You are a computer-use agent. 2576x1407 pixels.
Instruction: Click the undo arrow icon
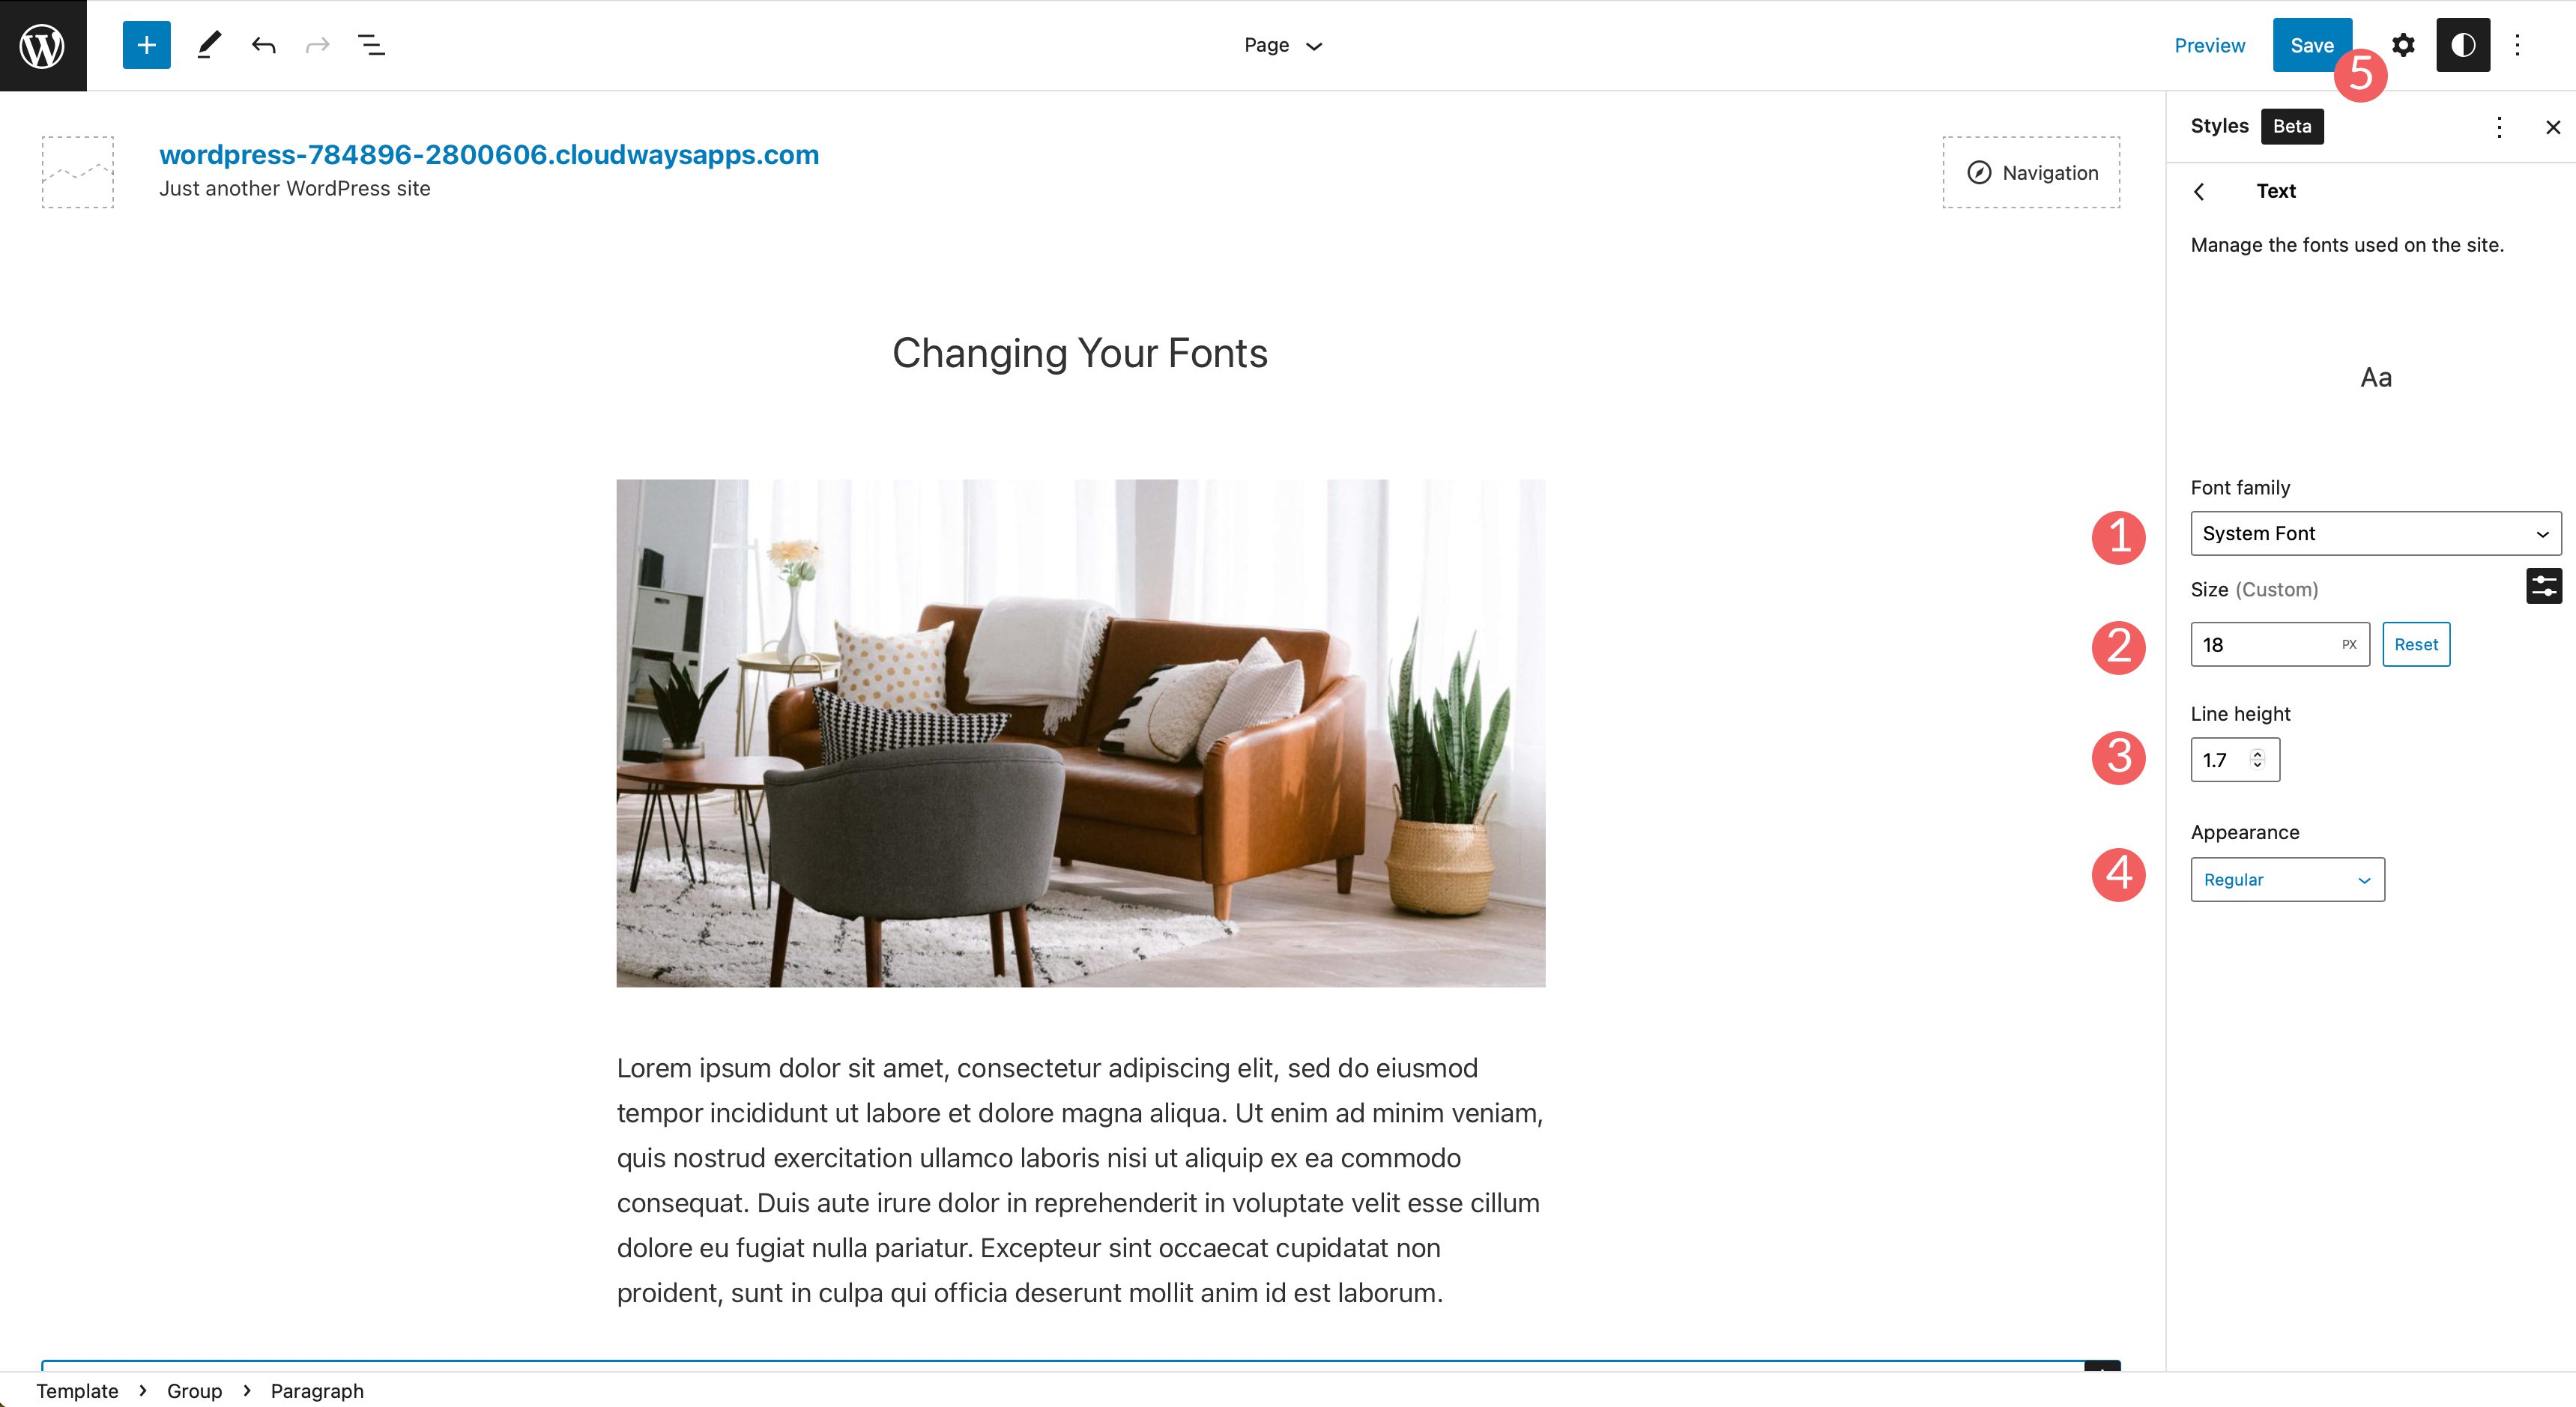pos(261,43)
